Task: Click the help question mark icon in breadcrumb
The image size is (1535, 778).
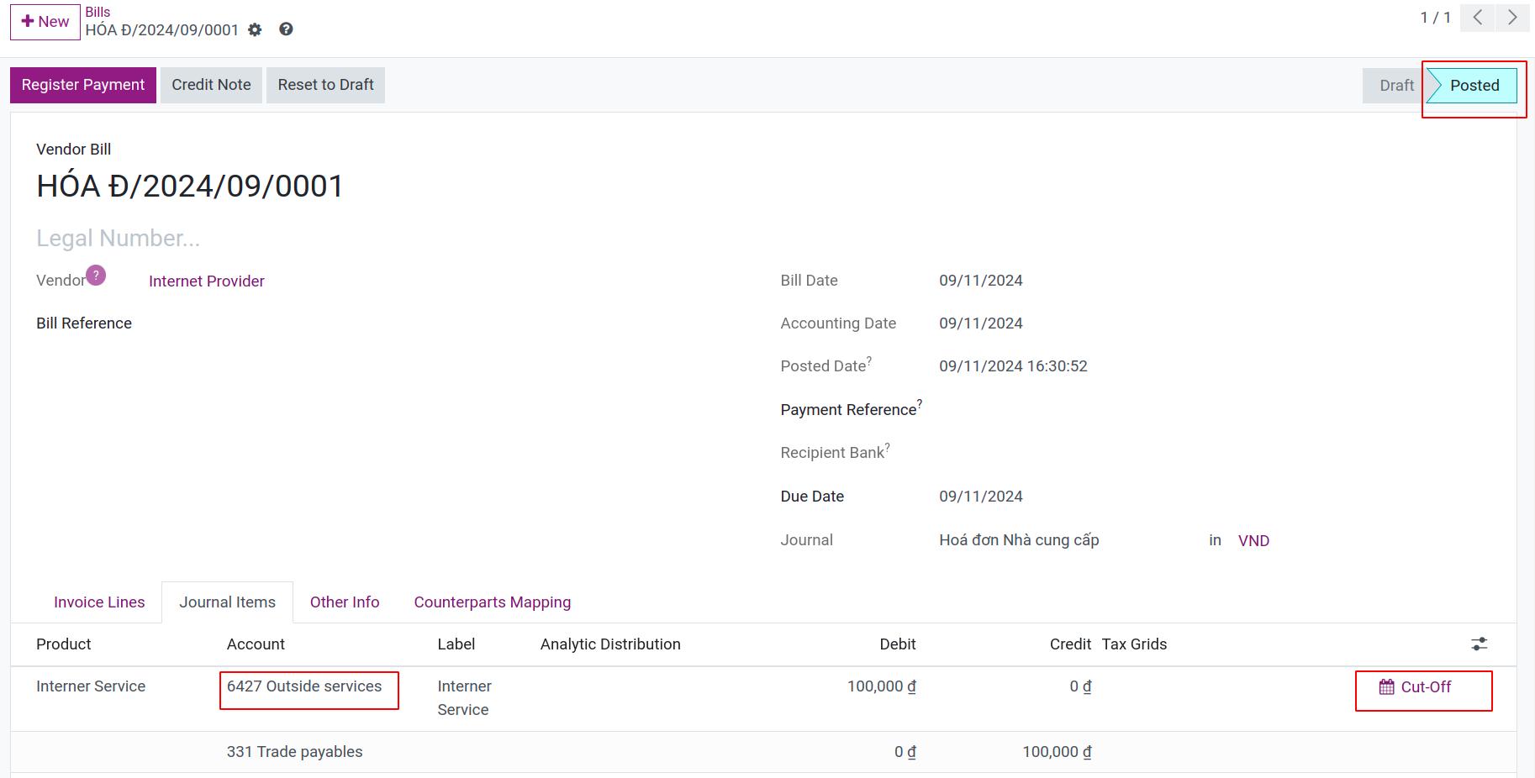Action: pos(286,29)
